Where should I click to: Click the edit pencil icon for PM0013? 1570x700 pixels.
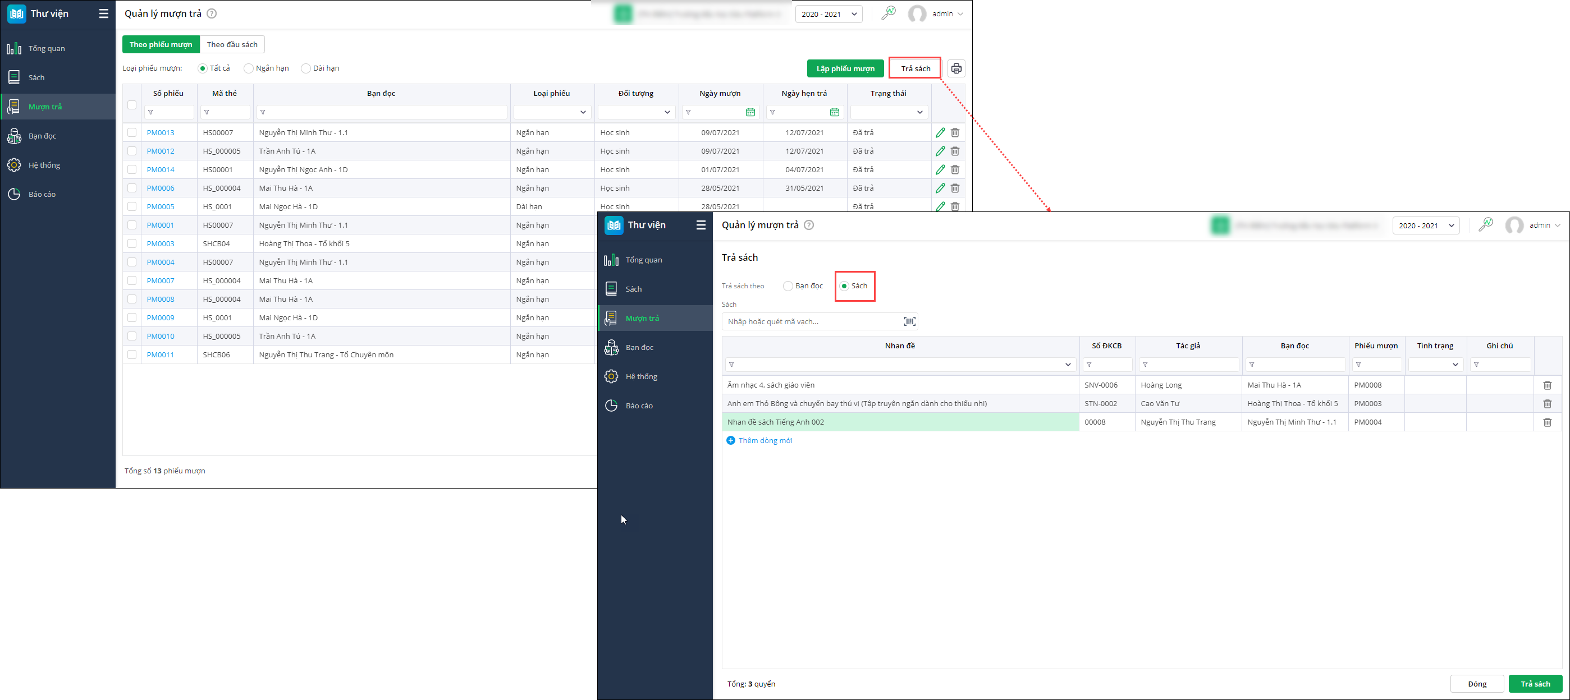click(x=940, y=133)
